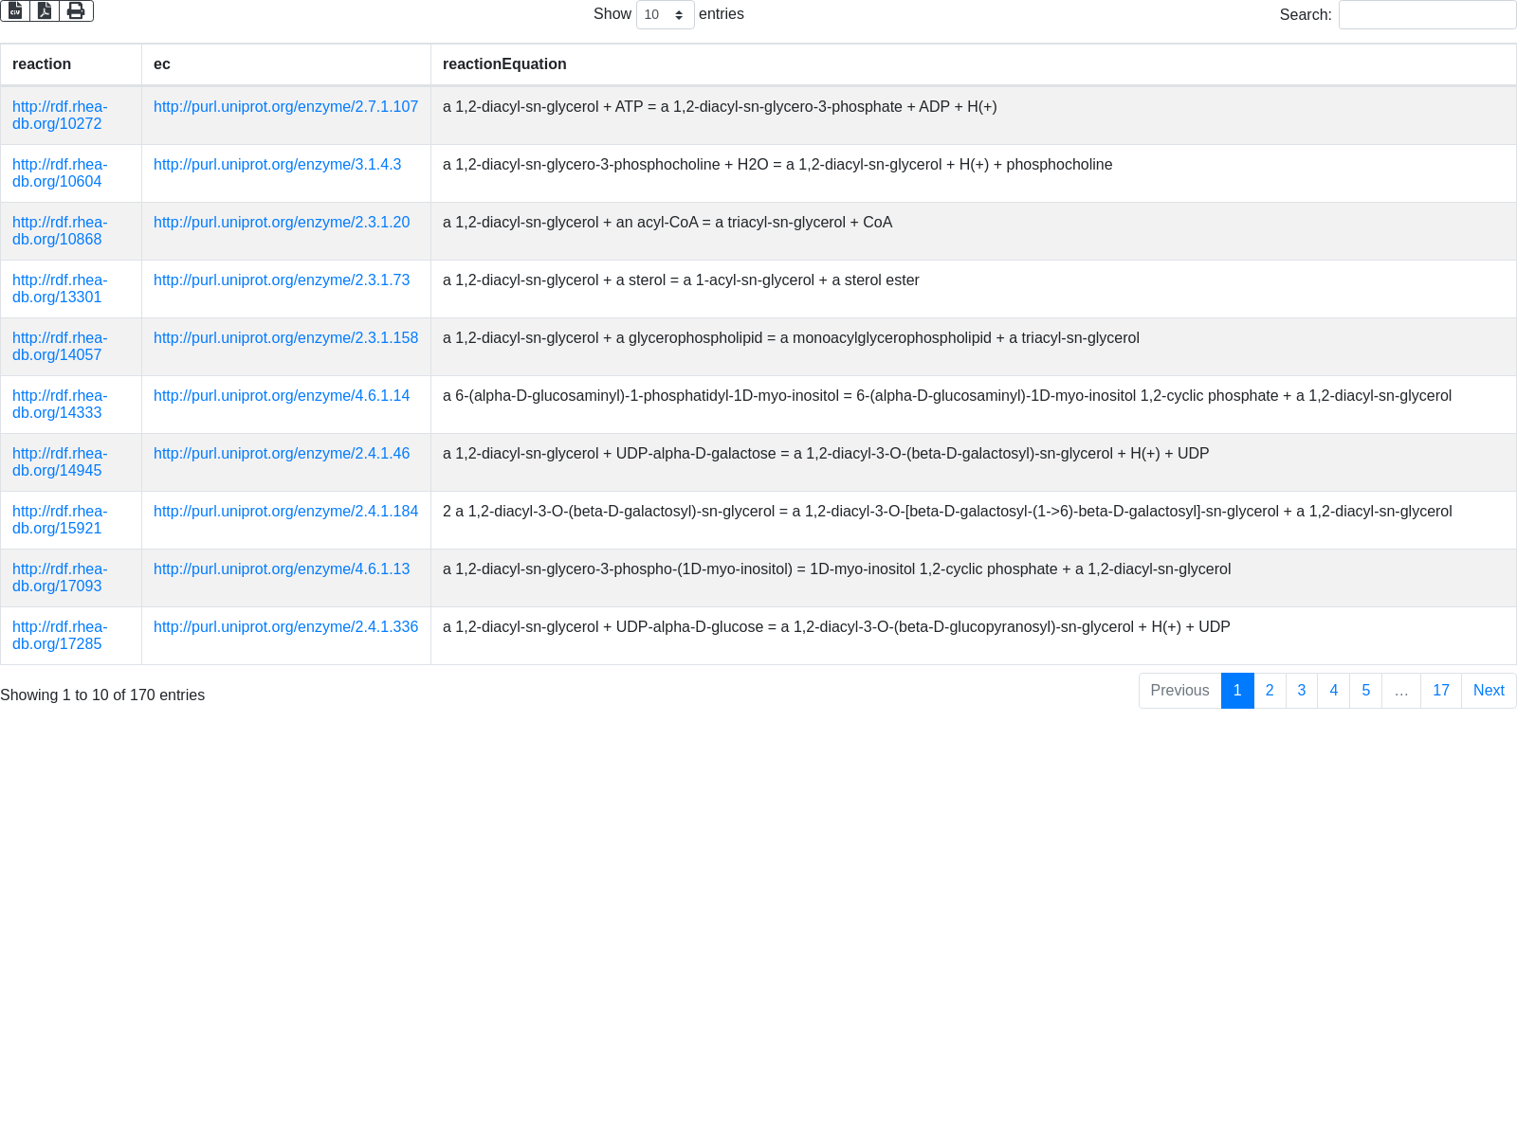Click the print table icon
The width and height of the screenshot is (1517, 1137).
pos(76,10)
